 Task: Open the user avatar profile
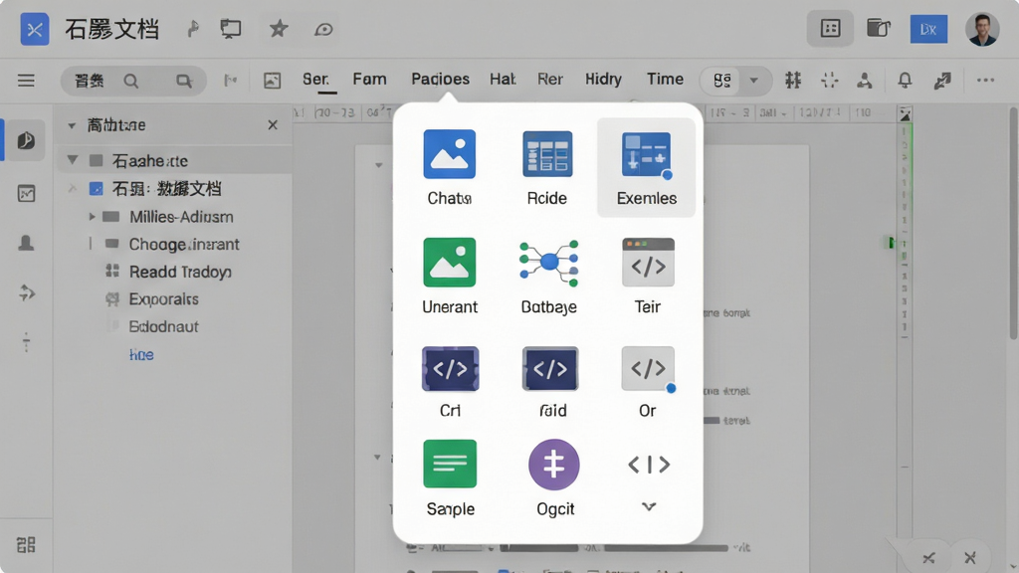point(982,29)
